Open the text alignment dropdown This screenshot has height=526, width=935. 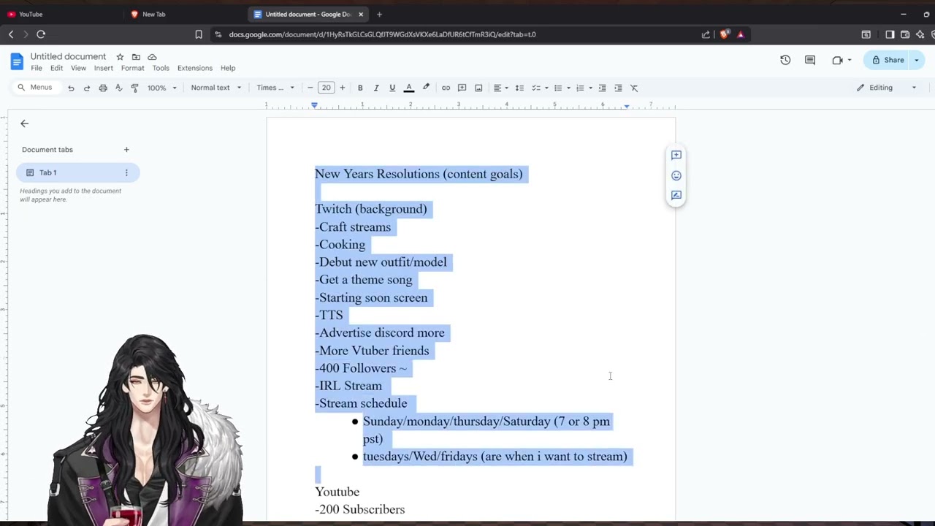[501, 88]
